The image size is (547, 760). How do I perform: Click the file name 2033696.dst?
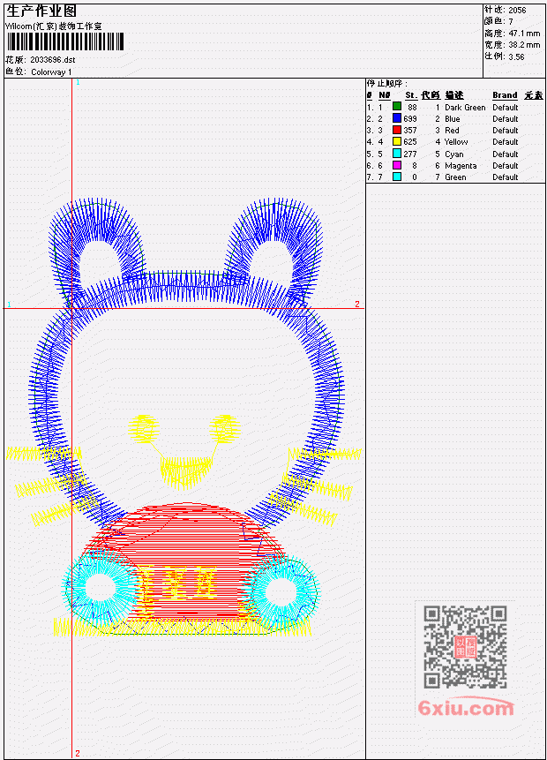tap(52, 60)
